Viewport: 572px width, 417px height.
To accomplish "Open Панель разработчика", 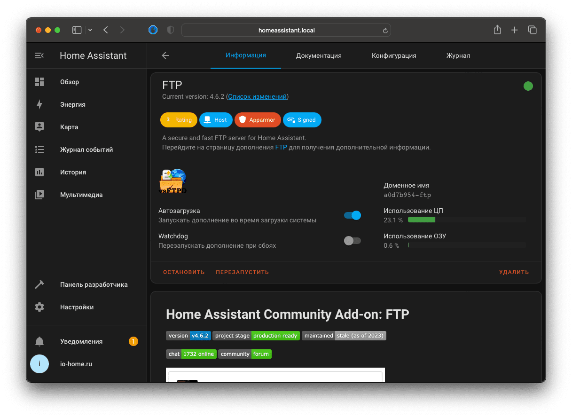I will pos(94,284).
